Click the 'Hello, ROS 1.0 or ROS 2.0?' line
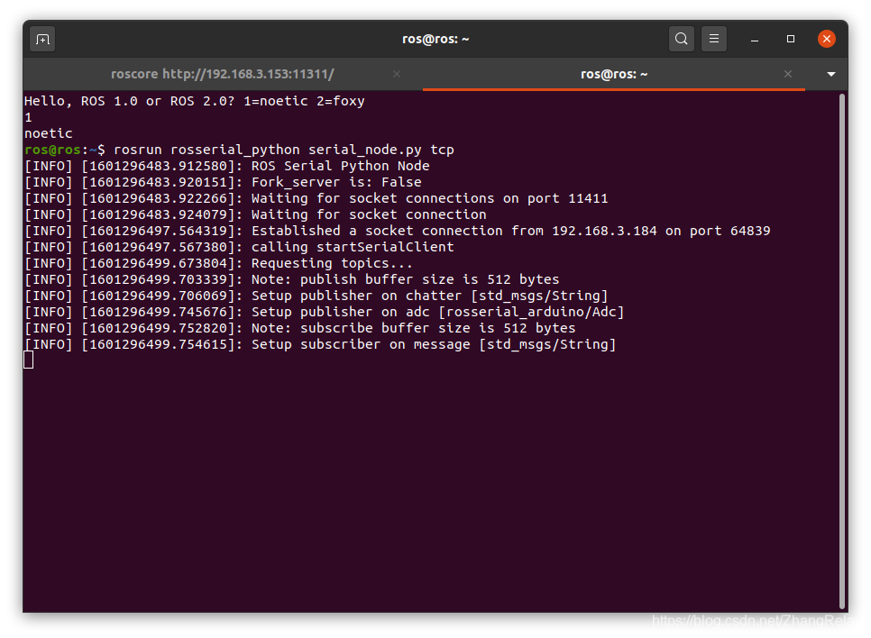The width and height of the screenshot is (871, 638). click(x=195, y=101)
